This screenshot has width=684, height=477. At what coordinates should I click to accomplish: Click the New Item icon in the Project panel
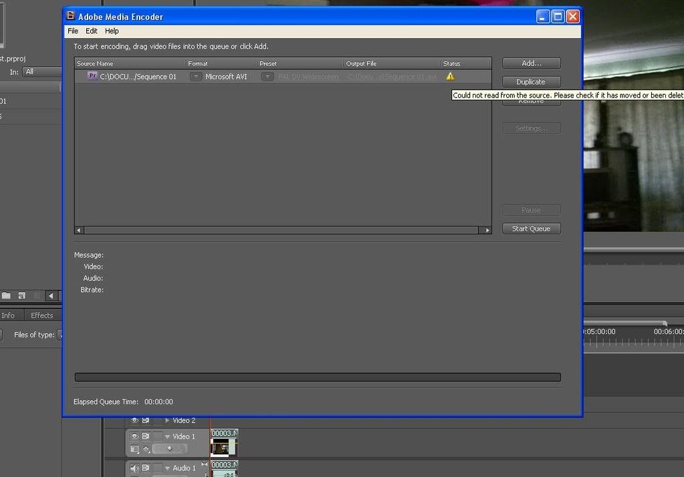pyautogui.click(x=22, y=296)
